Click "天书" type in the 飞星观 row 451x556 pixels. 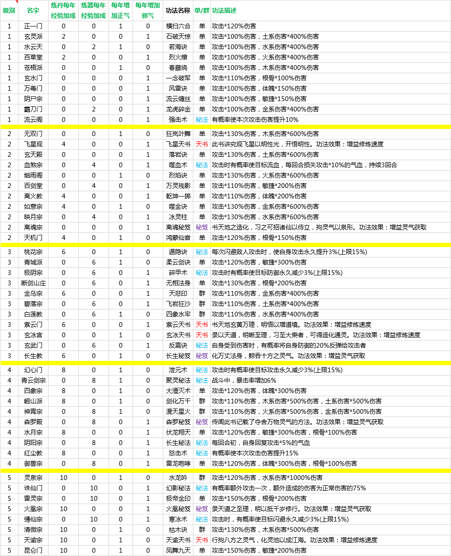[x=202, y=145]
